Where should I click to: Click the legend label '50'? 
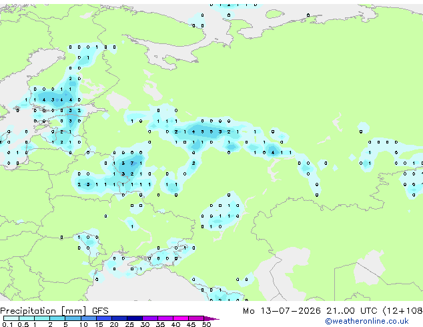(x=206, y=324)
